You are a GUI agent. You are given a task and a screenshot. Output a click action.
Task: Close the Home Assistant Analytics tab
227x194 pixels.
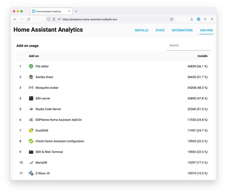coord(69,11)
